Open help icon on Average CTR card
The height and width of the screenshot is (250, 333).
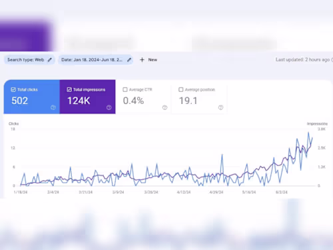[165, 107]
